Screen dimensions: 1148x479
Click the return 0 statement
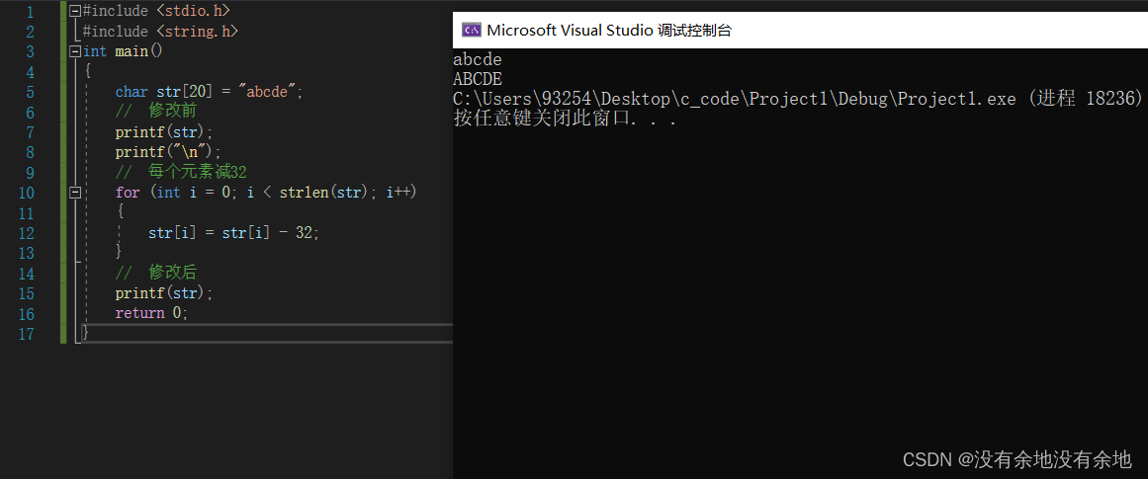[151, 313]
